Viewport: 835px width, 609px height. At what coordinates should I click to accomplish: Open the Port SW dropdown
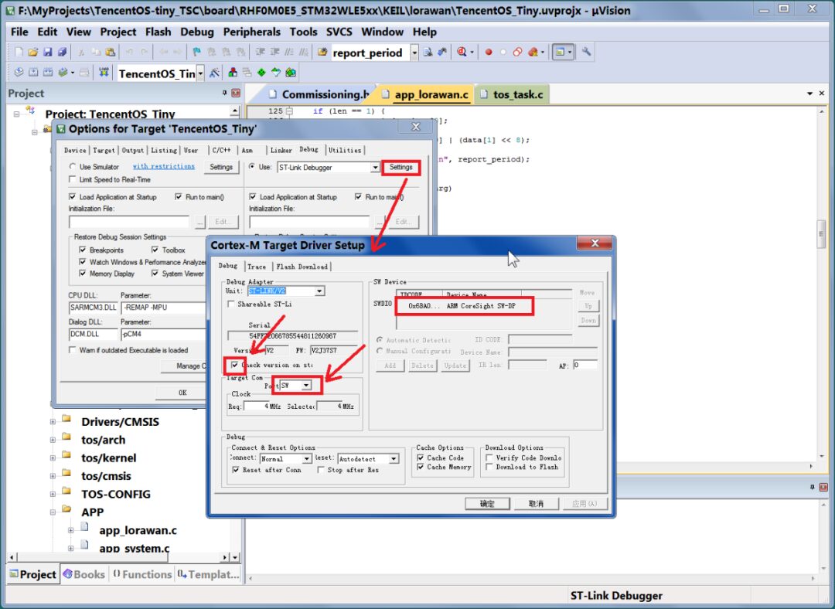pyautogui.click(x=306, y=386)
